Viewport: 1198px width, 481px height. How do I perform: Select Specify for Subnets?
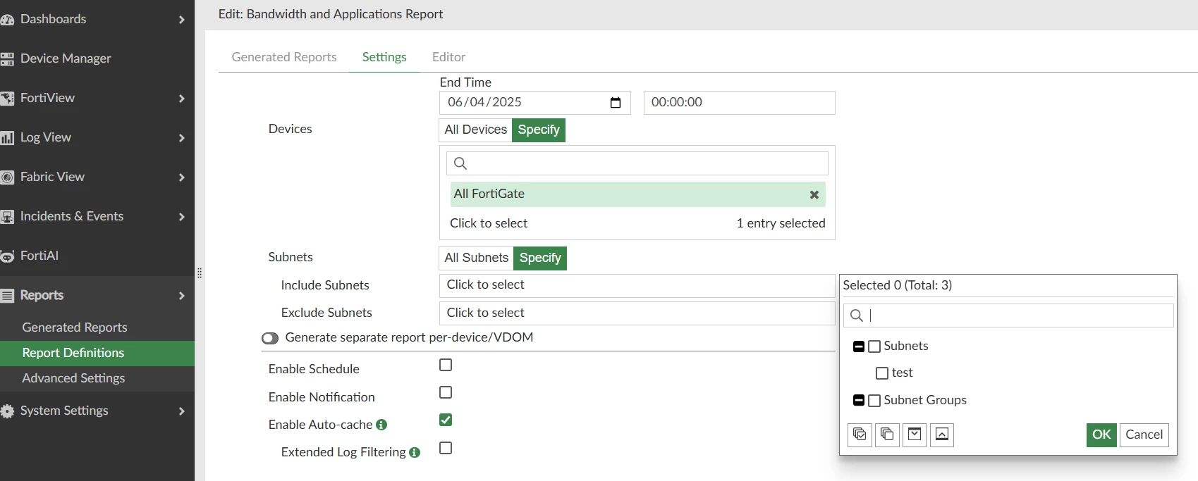[x=540, y=258]
